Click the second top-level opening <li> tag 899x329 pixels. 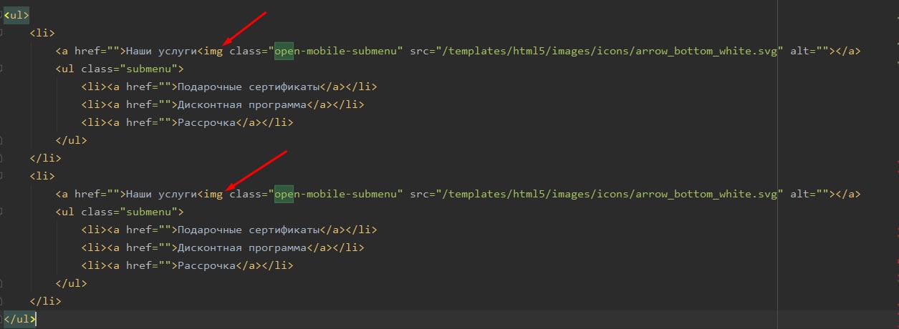tap(42, 176)
